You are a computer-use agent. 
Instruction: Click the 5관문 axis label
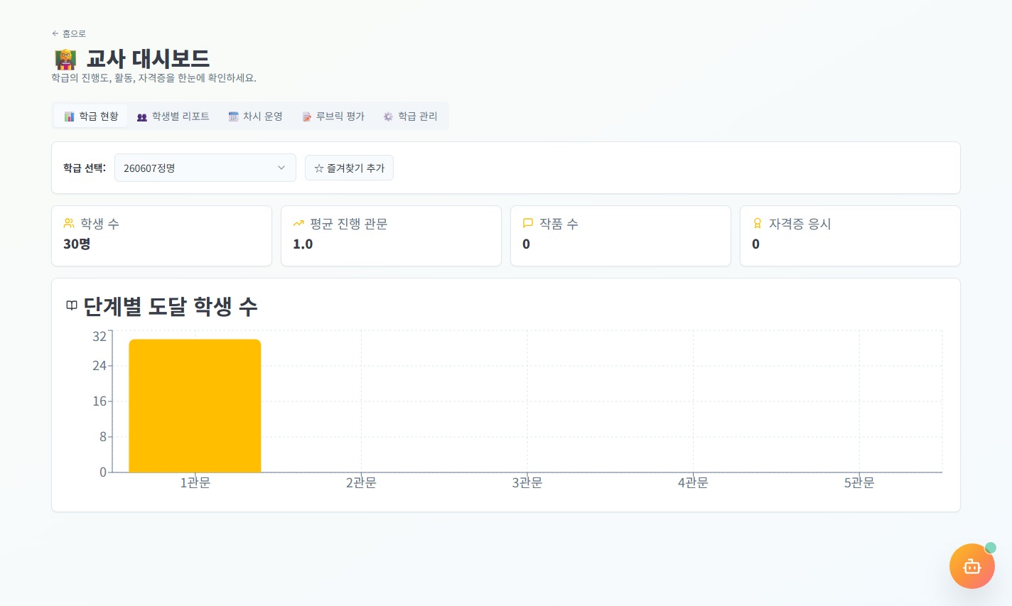pos(859,483)
